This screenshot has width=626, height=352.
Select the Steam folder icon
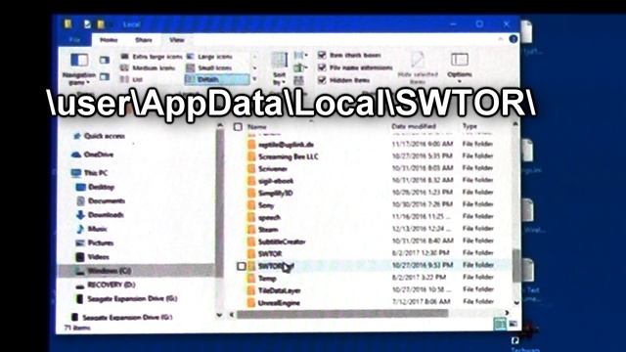(251, 230)
